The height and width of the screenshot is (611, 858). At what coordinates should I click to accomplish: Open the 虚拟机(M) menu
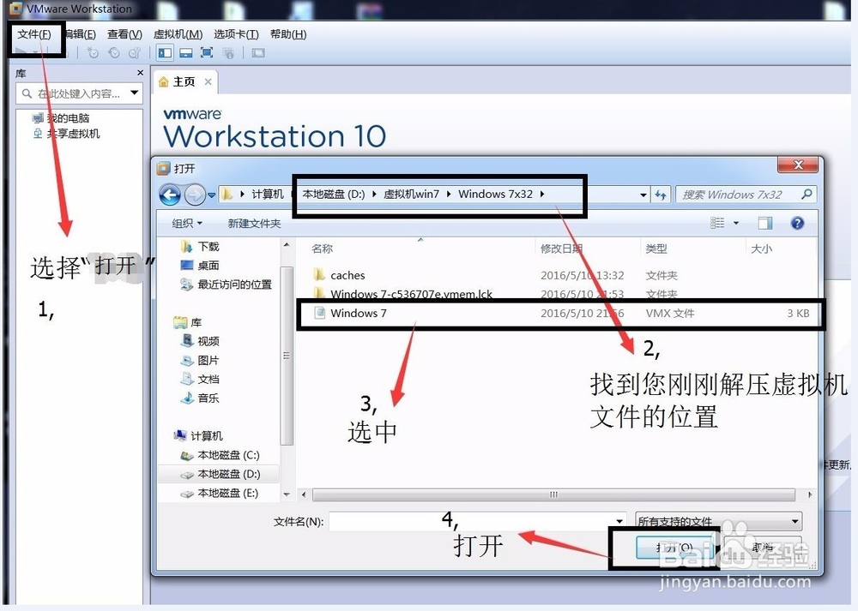[178, 34]
